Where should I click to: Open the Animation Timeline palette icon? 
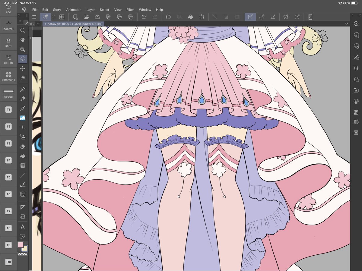(x=356, y=133)
